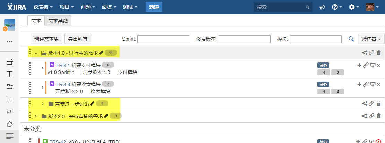Click the Sprint input field
Viewport: 385px width, 143px height.
click(x=163, y=39)
